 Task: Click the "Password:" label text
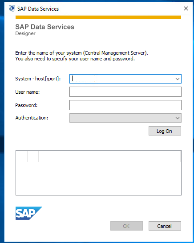pos(26,105)
